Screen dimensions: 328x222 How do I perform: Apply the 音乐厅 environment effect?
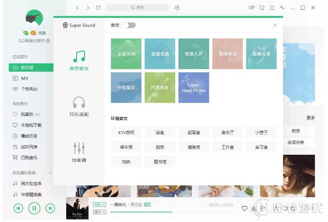pyautogui.click(x=228, y=132)
